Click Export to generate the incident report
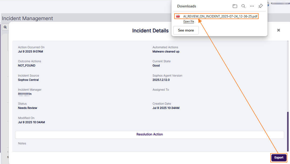 [x=279, y=158]
